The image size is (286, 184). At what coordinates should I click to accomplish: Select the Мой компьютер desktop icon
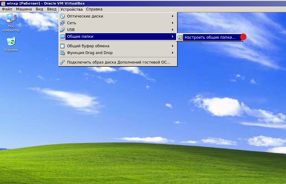(11, 19)
